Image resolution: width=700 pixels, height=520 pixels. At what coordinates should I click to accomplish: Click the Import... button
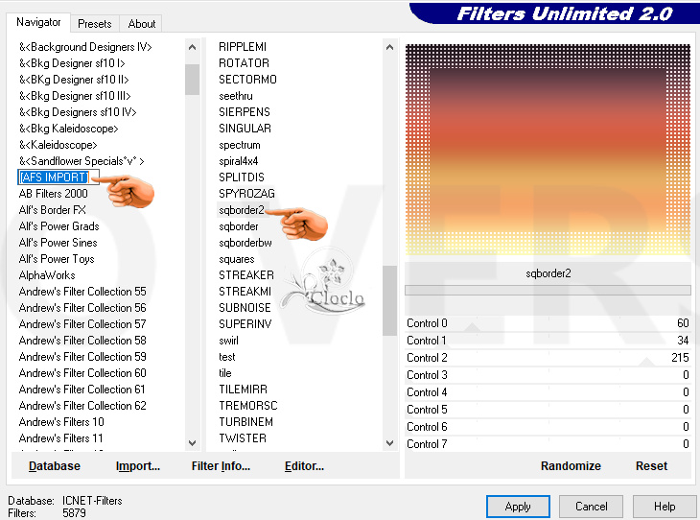click(137, 466)
